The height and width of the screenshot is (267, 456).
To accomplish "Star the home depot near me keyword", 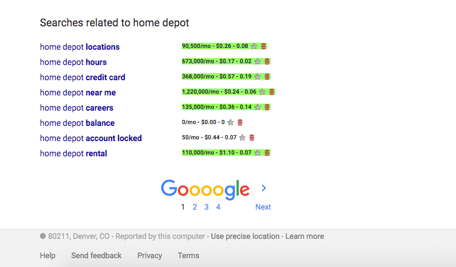I will [x=262, y=92].
